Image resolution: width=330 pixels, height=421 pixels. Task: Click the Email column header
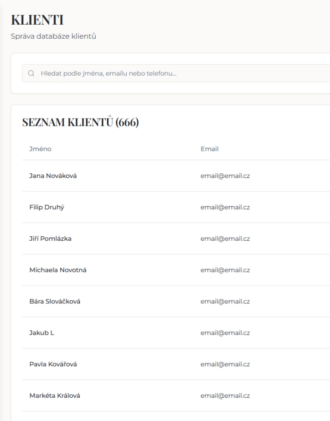click(x=210, y=149)
